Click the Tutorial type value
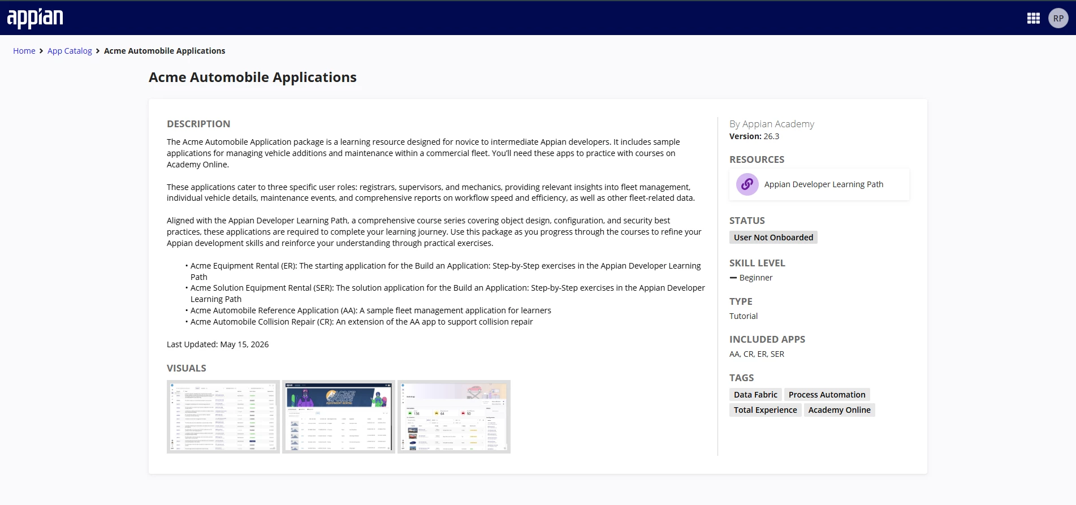Image resolution: width=1076 pixels, height=505 pixels. click(x=744, y=316)
